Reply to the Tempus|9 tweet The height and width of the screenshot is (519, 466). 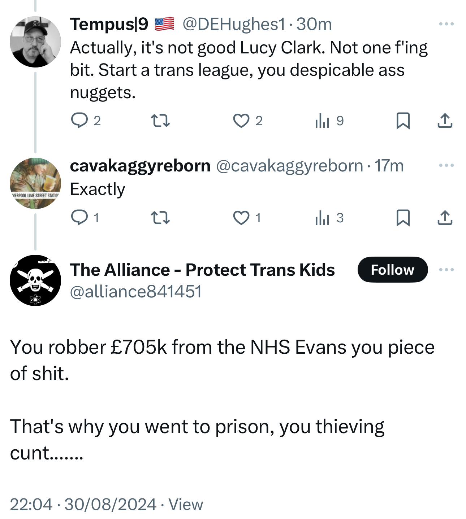(x=79, y=121)
